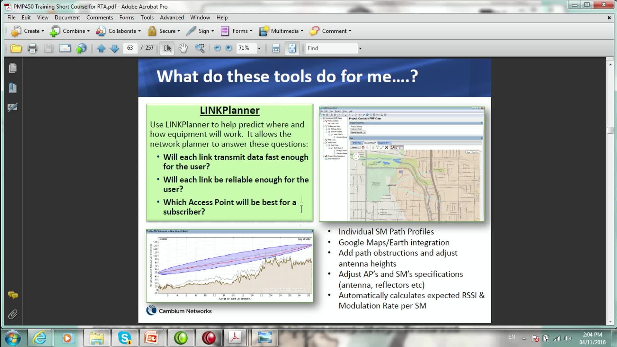Open the Forms menu in menu bar

pyautogui.click(x=127, y=17)
